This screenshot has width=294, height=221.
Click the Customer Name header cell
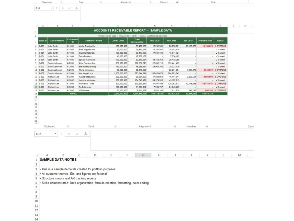tap(93, 41)
